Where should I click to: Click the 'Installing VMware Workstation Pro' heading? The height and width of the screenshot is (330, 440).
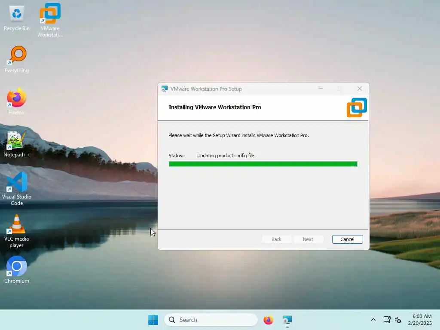click(215, 107)
